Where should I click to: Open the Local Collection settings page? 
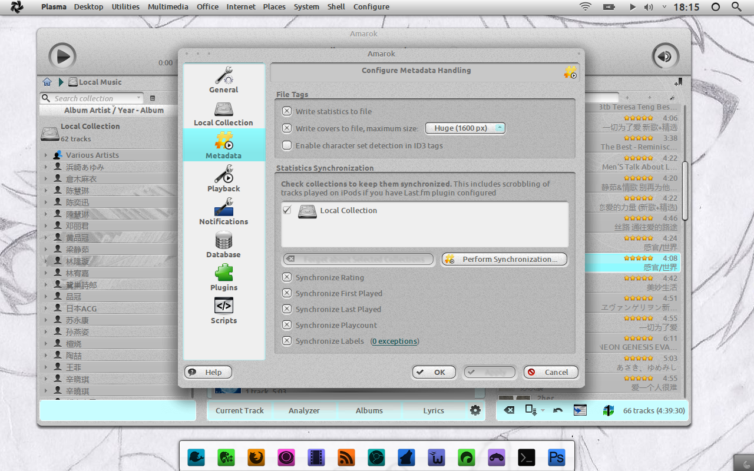coord(224,113)
